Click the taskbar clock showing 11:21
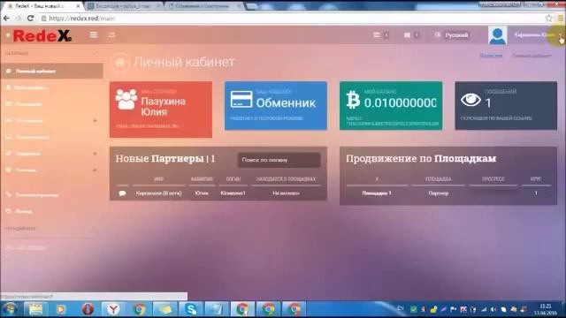 coord(546,309)
